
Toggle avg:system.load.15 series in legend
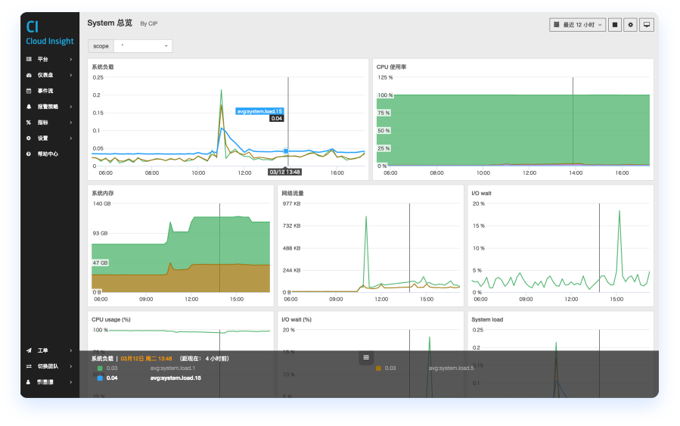click(x=175, y=378)
